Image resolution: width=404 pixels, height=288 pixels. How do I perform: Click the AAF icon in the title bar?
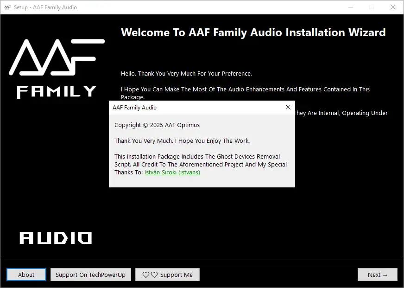(7, 7)
